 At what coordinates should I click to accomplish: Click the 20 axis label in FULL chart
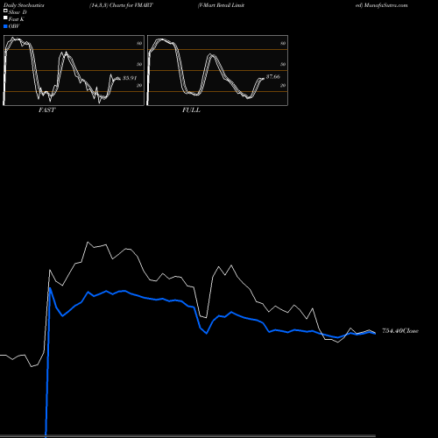click(283, 85)
